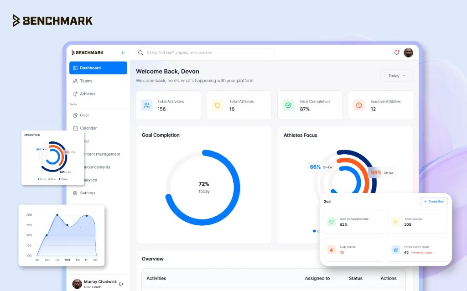Open the user avatar in the top bar

tap(408, 53)
